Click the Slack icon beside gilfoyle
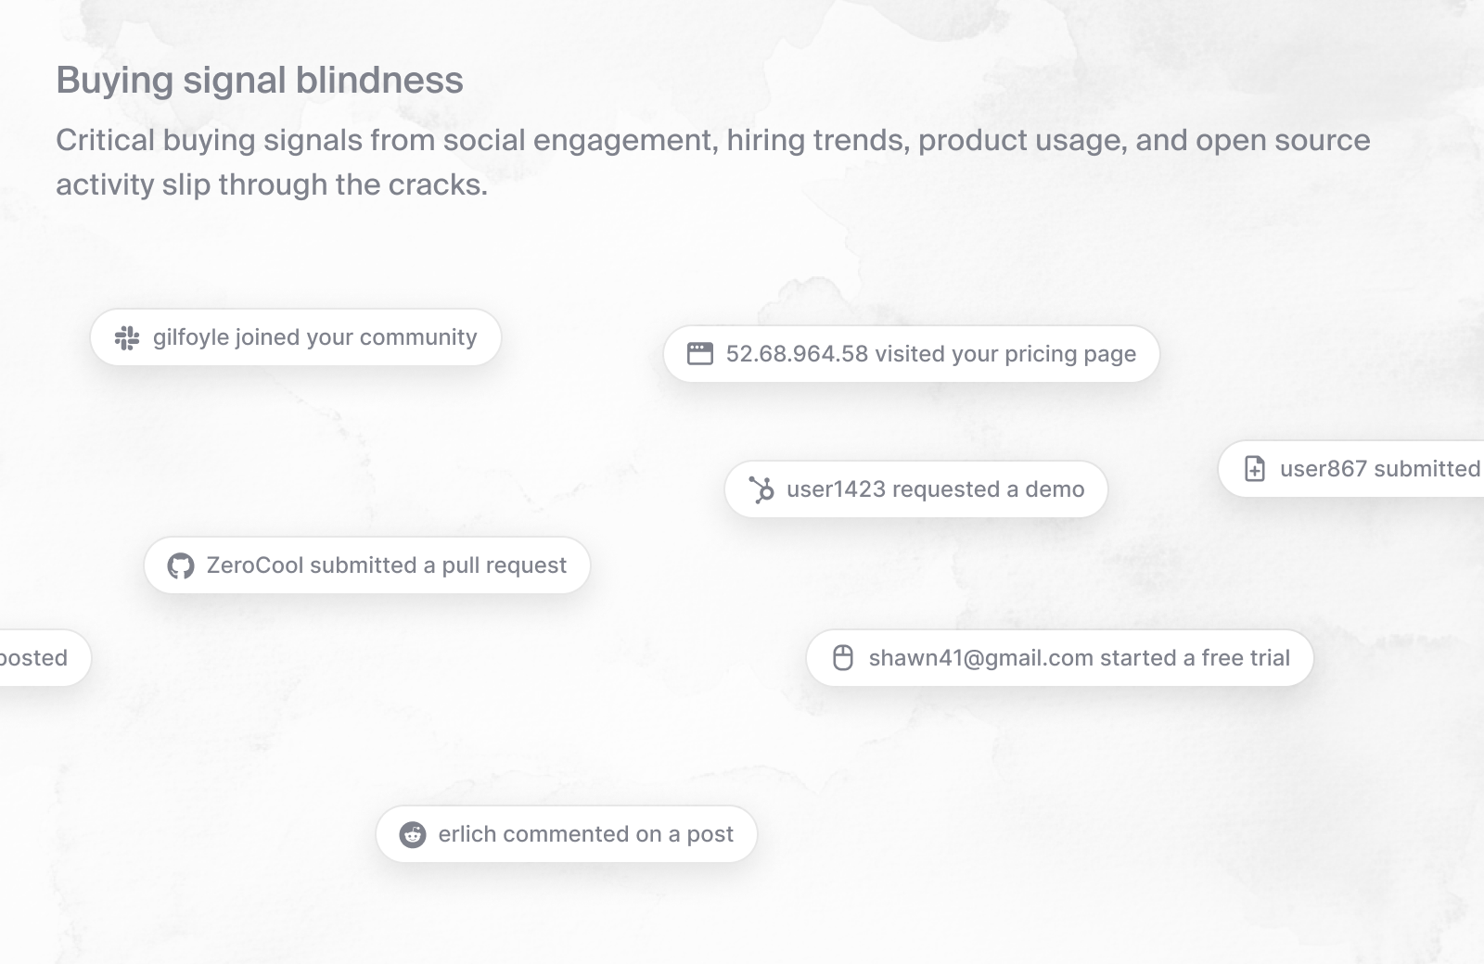This screenshot has height=964, width=1484. (127, 338)
